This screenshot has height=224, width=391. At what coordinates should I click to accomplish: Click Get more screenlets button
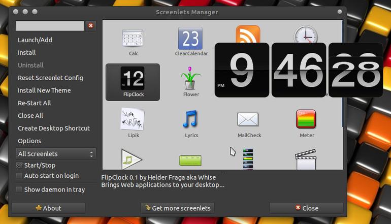178,208
